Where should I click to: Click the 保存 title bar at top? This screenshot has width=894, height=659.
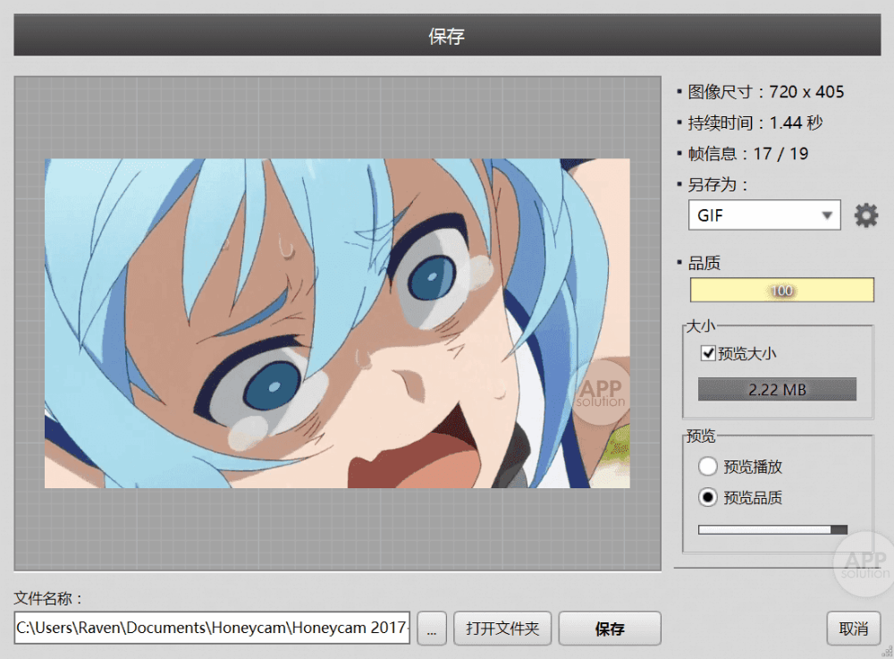[x=447, y=37]
